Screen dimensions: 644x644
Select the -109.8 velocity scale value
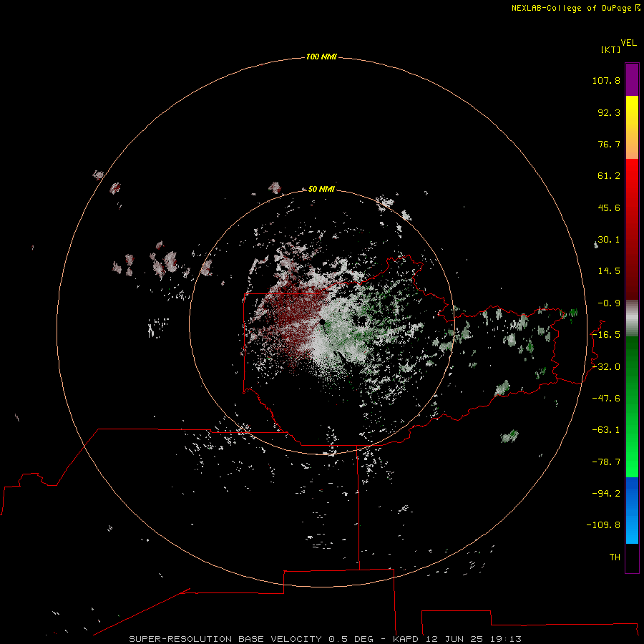[603, 525]
